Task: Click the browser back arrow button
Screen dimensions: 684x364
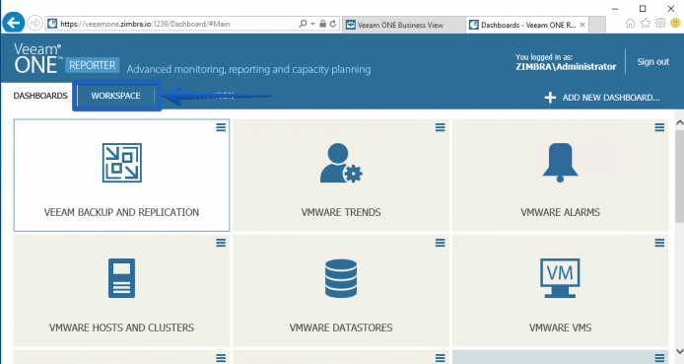Action: pos(14,23)
